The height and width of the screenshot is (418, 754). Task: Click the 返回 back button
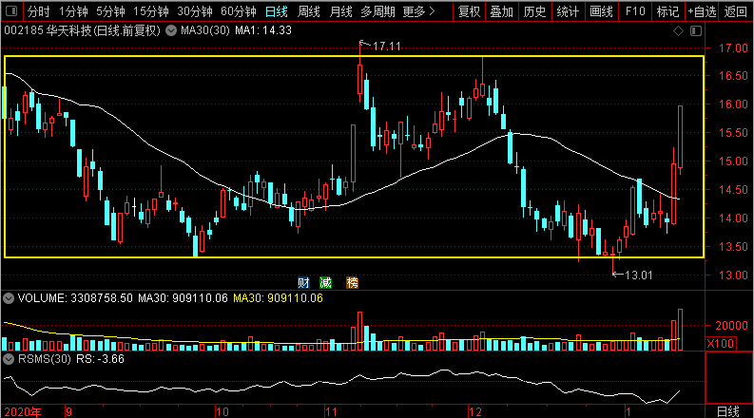(736, 11)
